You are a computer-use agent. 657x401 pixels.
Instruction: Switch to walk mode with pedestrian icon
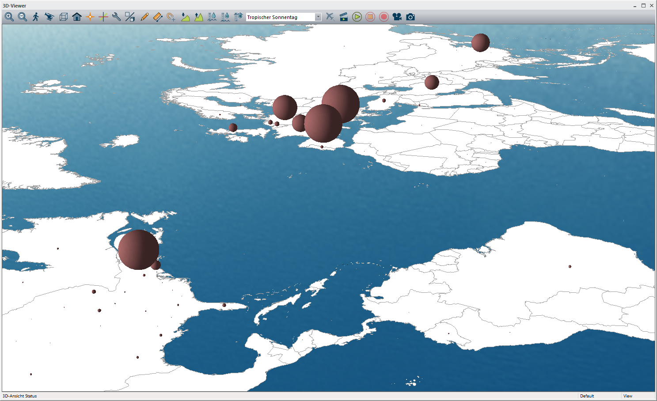pyautogui.click(x=36, y=17)
